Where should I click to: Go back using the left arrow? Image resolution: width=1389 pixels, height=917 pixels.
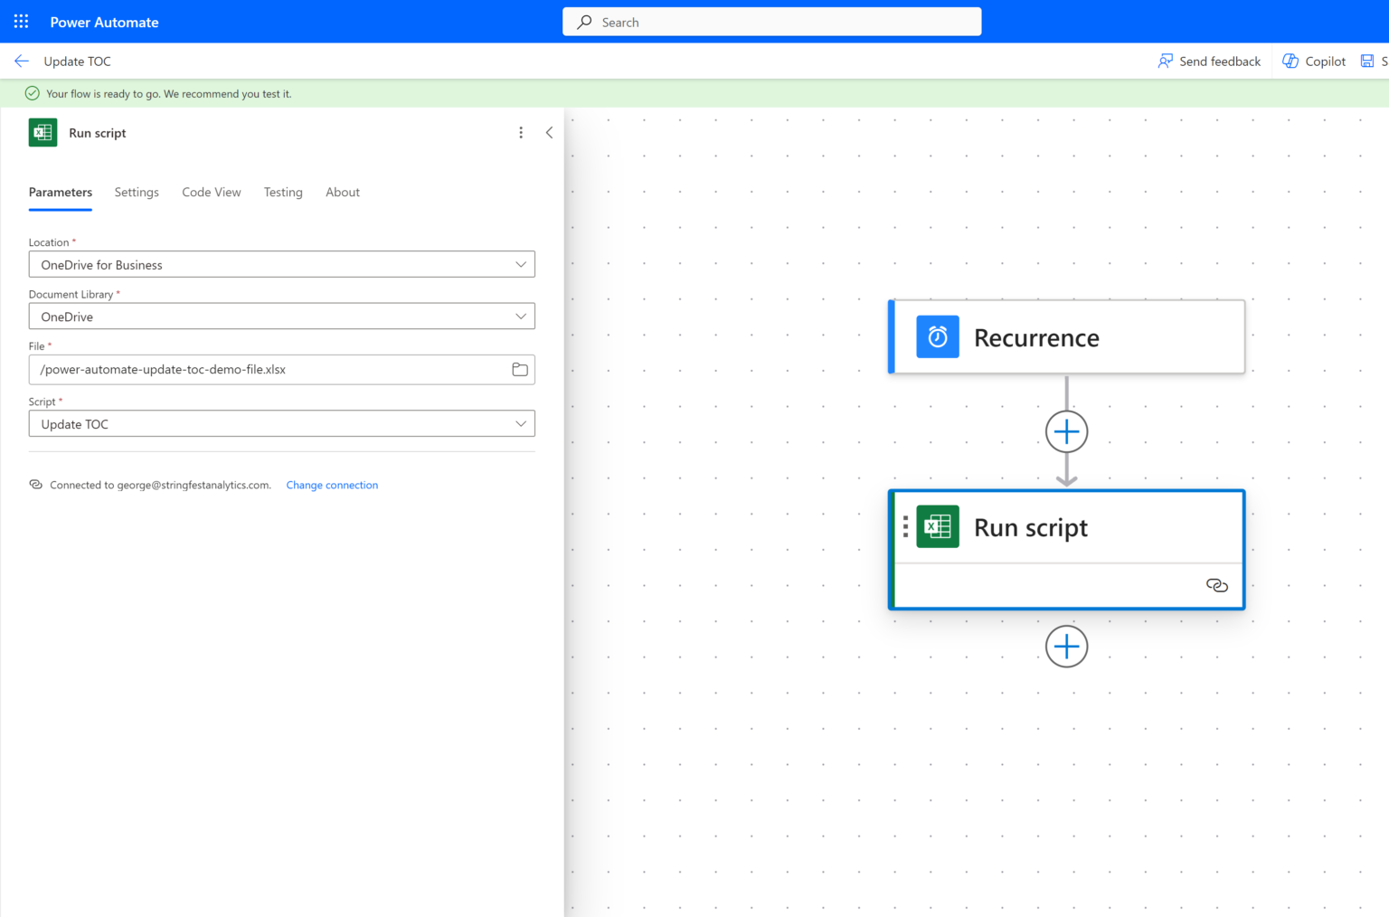click(x=22, y=61)
